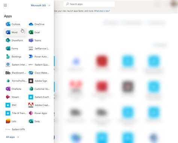
Task: Open Outlook from the Apps list
Action: click(13, 24)
